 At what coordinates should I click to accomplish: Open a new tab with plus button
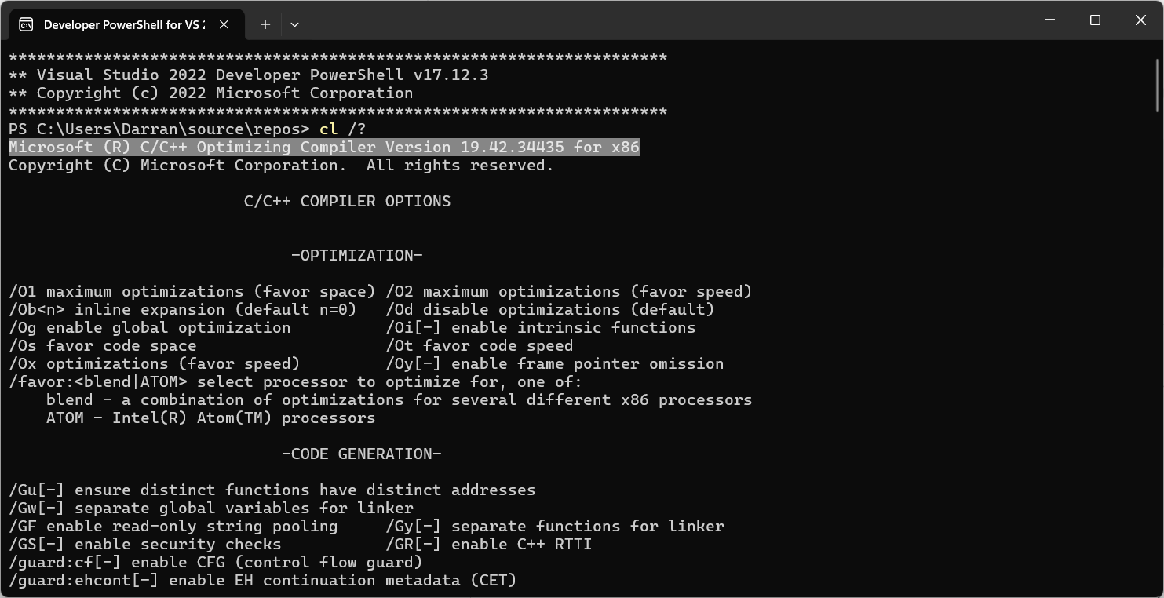265,24
